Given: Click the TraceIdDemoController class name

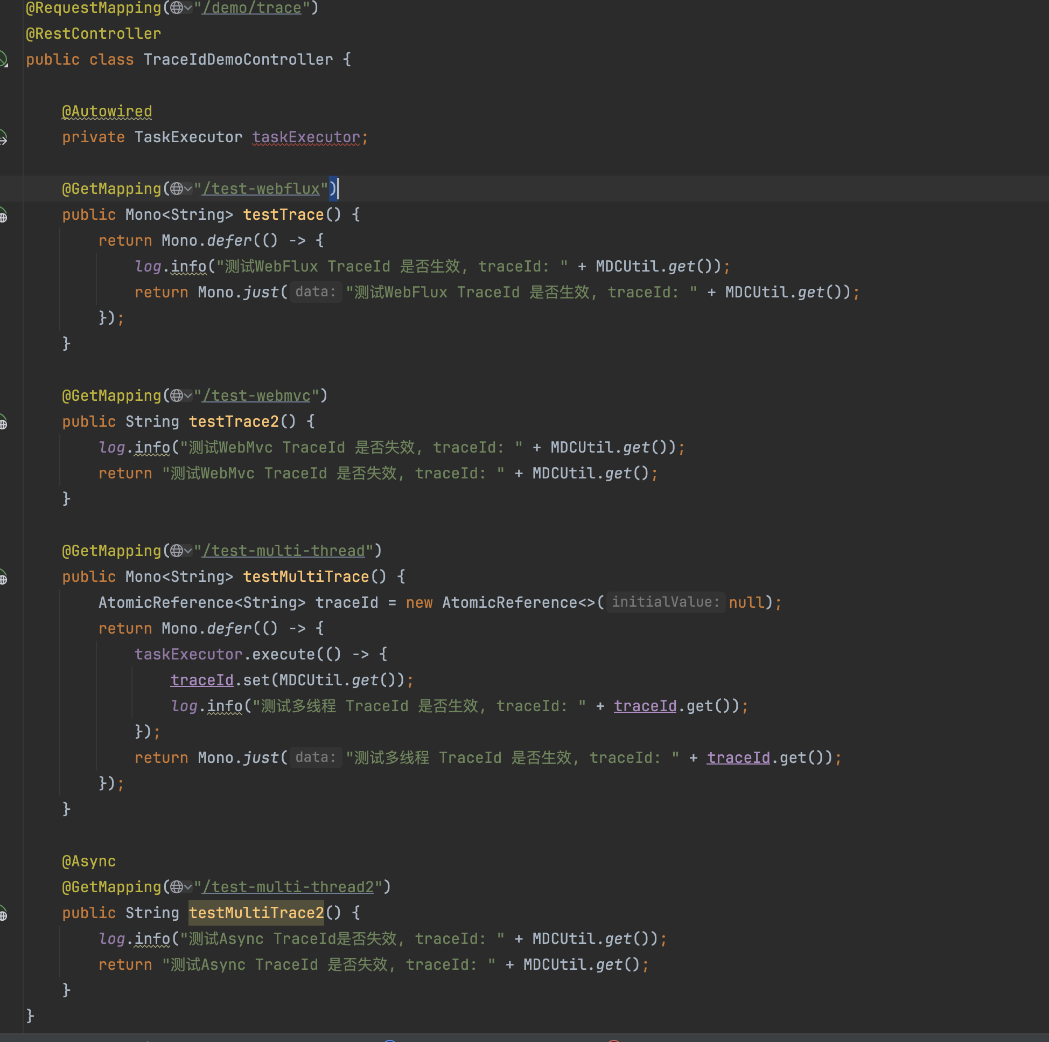Looking at the screenshot, I should click(239, 60).
